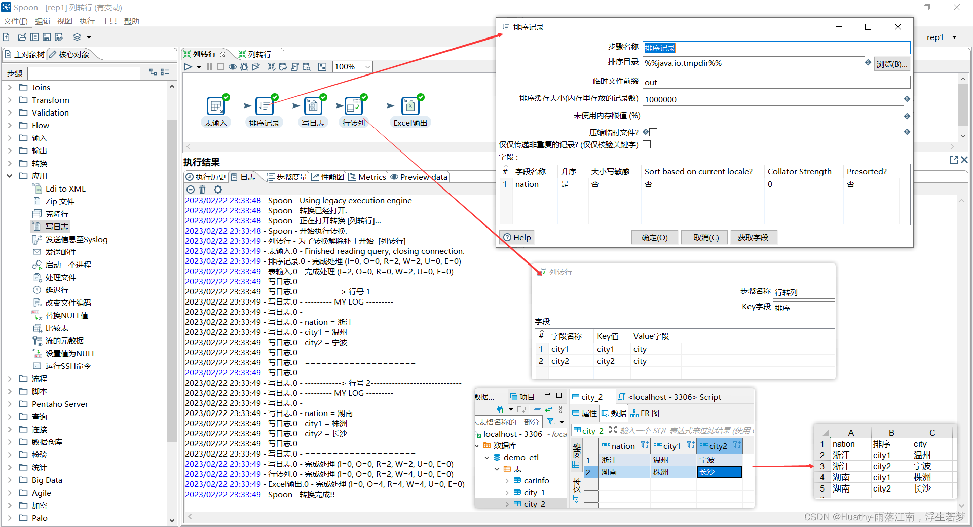Click variable diamond next to 排序目录 field
This screenshot has width=973, height=527.
point(868,62)
